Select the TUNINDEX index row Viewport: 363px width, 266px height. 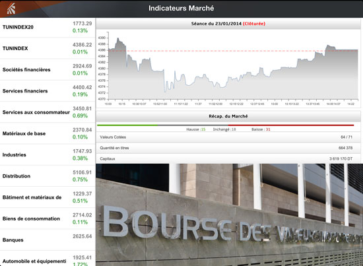(48, 48)
